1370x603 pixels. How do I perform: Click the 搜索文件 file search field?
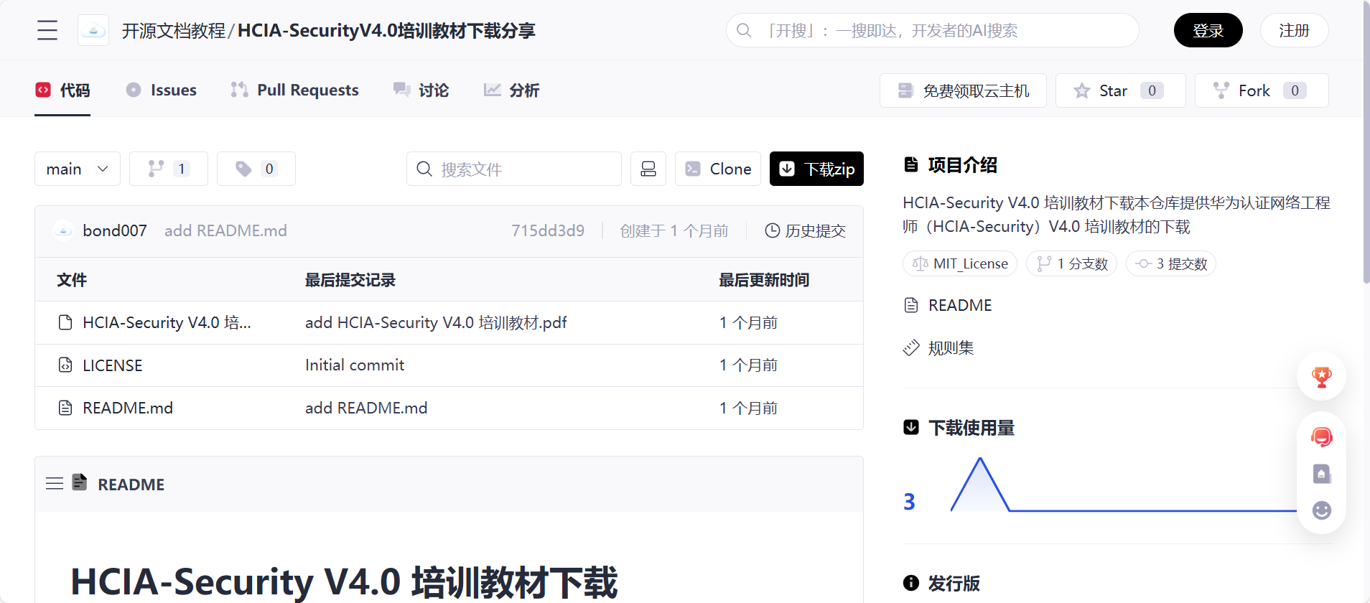[x=514, y=169]
